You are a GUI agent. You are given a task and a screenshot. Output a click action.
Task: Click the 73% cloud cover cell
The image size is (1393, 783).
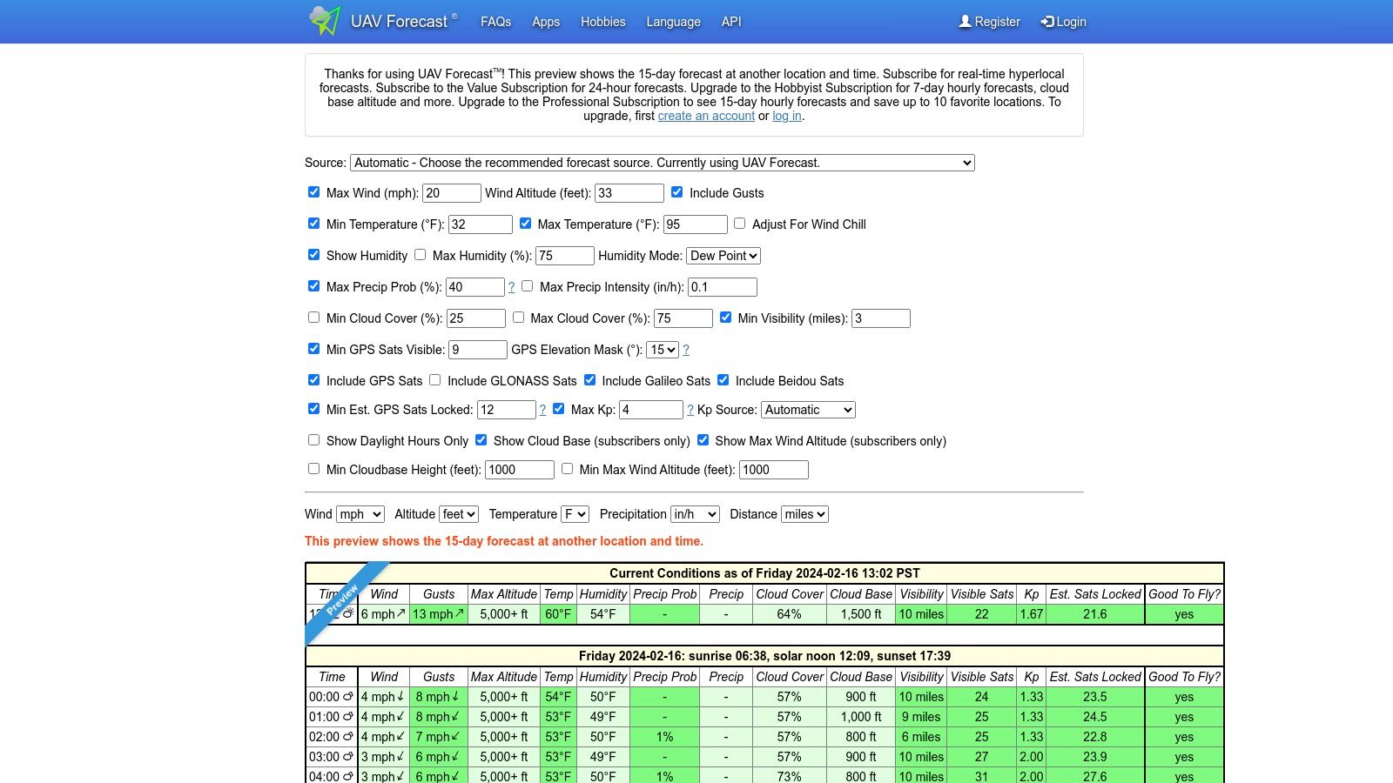(790, 777)
